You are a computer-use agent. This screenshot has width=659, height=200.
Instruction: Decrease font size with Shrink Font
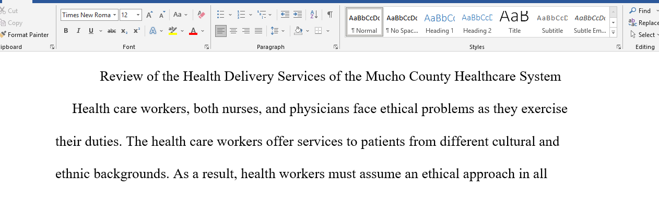[x=162, y=15]
